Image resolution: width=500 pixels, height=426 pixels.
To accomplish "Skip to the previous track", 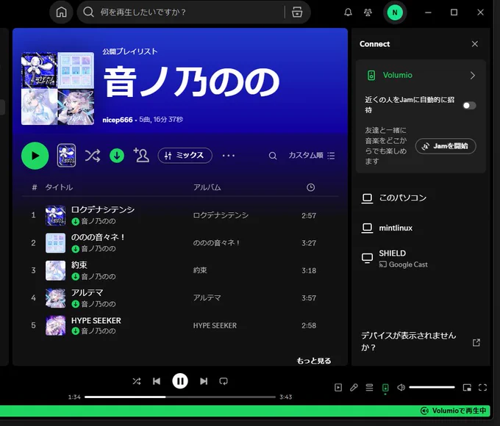I will pyautogui.click(x=157, y=381).
